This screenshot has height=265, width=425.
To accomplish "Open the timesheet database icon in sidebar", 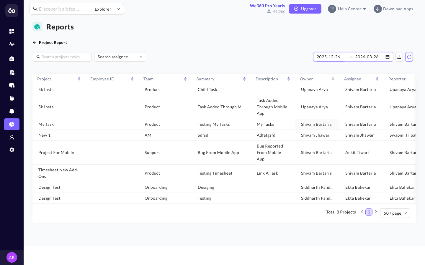I will (x=12, y=72).
